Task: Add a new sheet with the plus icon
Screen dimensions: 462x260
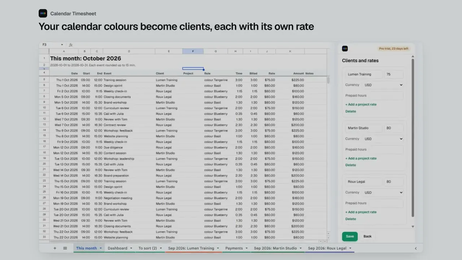Action: coord(55,248)
